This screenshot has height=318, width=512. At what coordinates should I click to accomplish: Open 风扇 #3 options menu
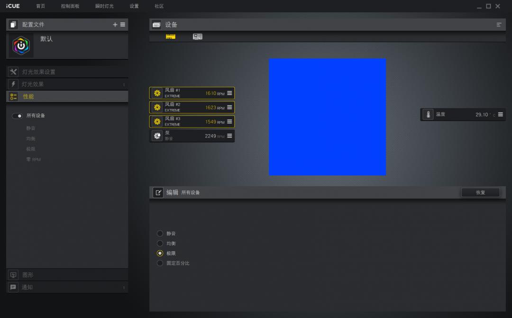(229, 122)
